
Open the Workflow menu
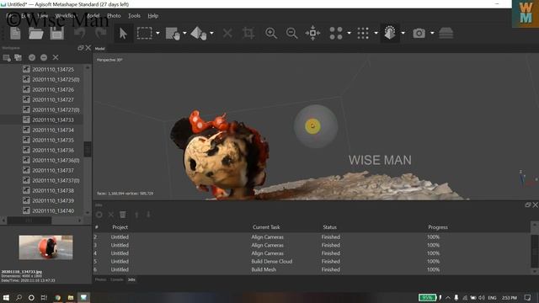point(66,16)
